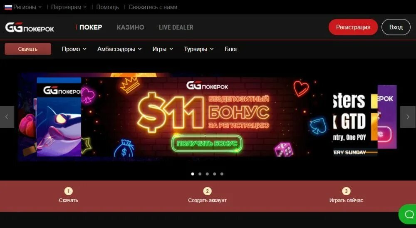Select step 3 Играть сейчас circle
The width and height of the screenshot is (416, 228).
(346, 191)
